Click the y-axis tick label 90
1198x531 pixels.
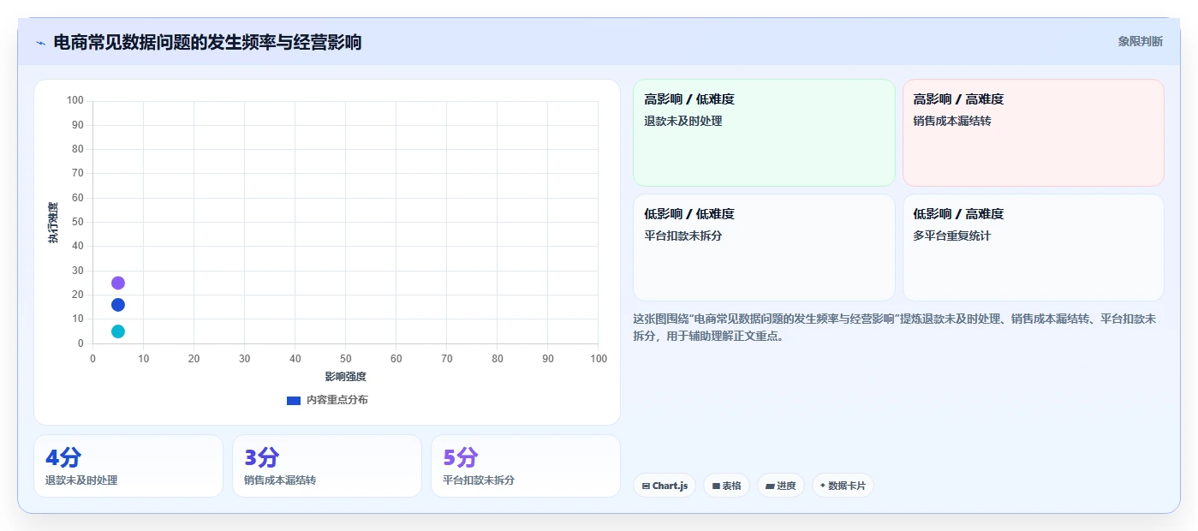[78, 125]
